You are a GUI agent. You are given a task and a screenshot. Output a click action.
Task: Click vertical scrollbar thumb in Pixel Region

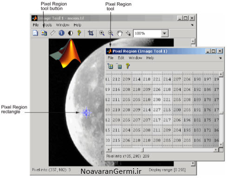(221, 113)
